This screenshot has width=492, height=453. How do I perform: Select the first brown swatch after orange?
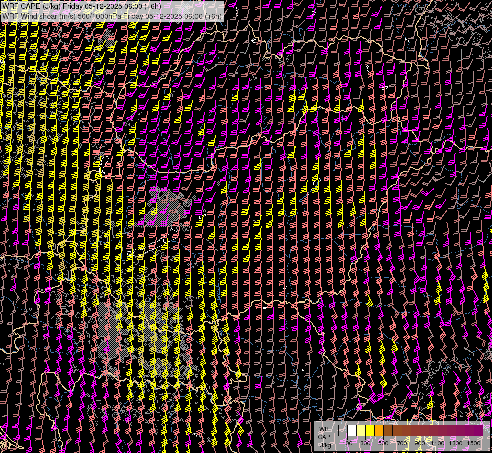tap(388, 431)
